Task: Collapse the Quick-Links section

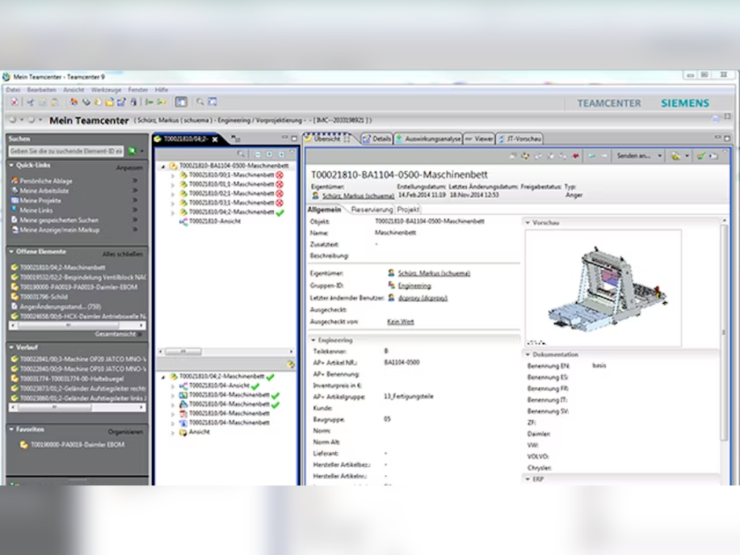Action: (12, 165)
